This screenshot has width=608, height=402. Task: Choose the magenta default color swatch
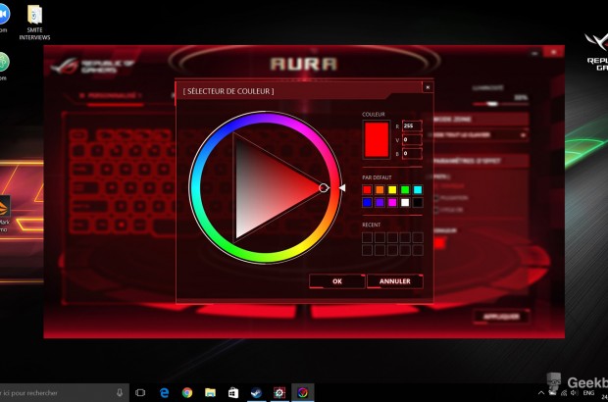point(392,203)
